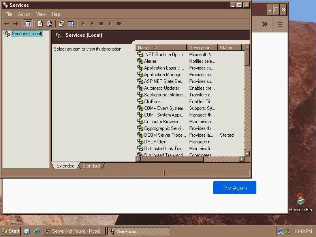Viewport: 316px width, 237px height.
Task: Click the vertical scrollbar down arrow
Action: (x=247, y=154)
